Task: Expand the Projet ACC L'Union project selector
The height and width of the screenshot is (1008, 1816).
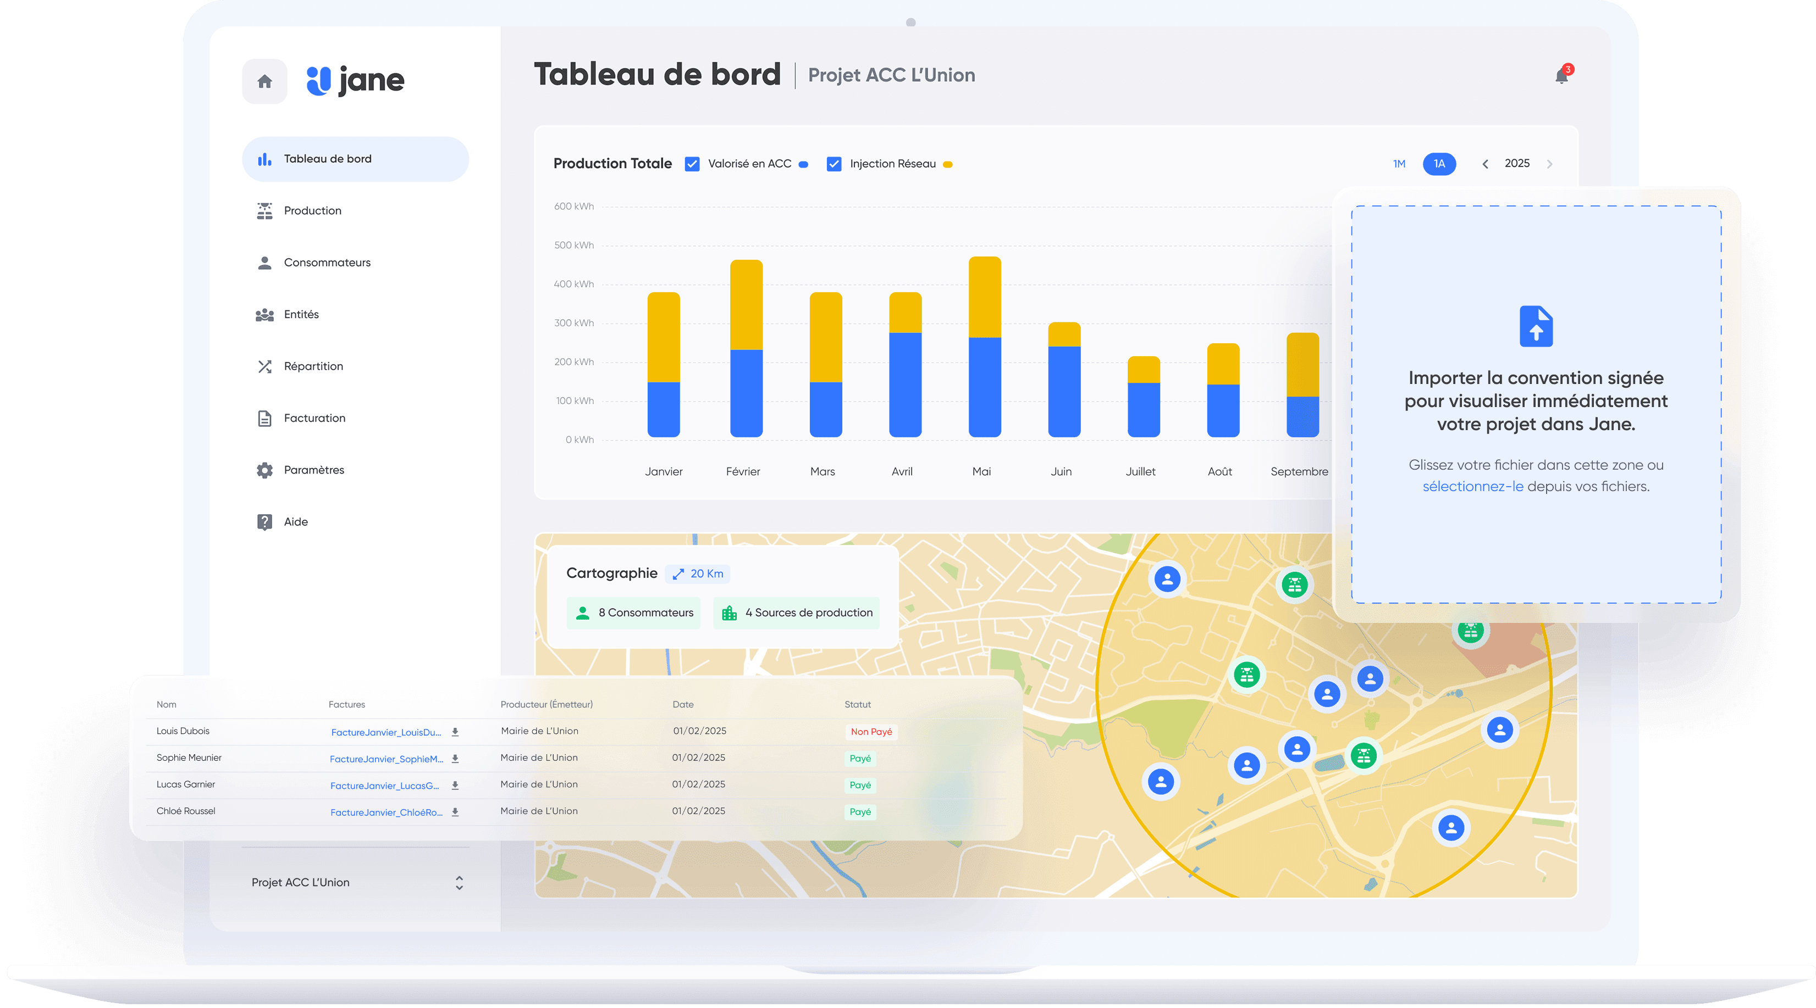Action: pos(459,883)
